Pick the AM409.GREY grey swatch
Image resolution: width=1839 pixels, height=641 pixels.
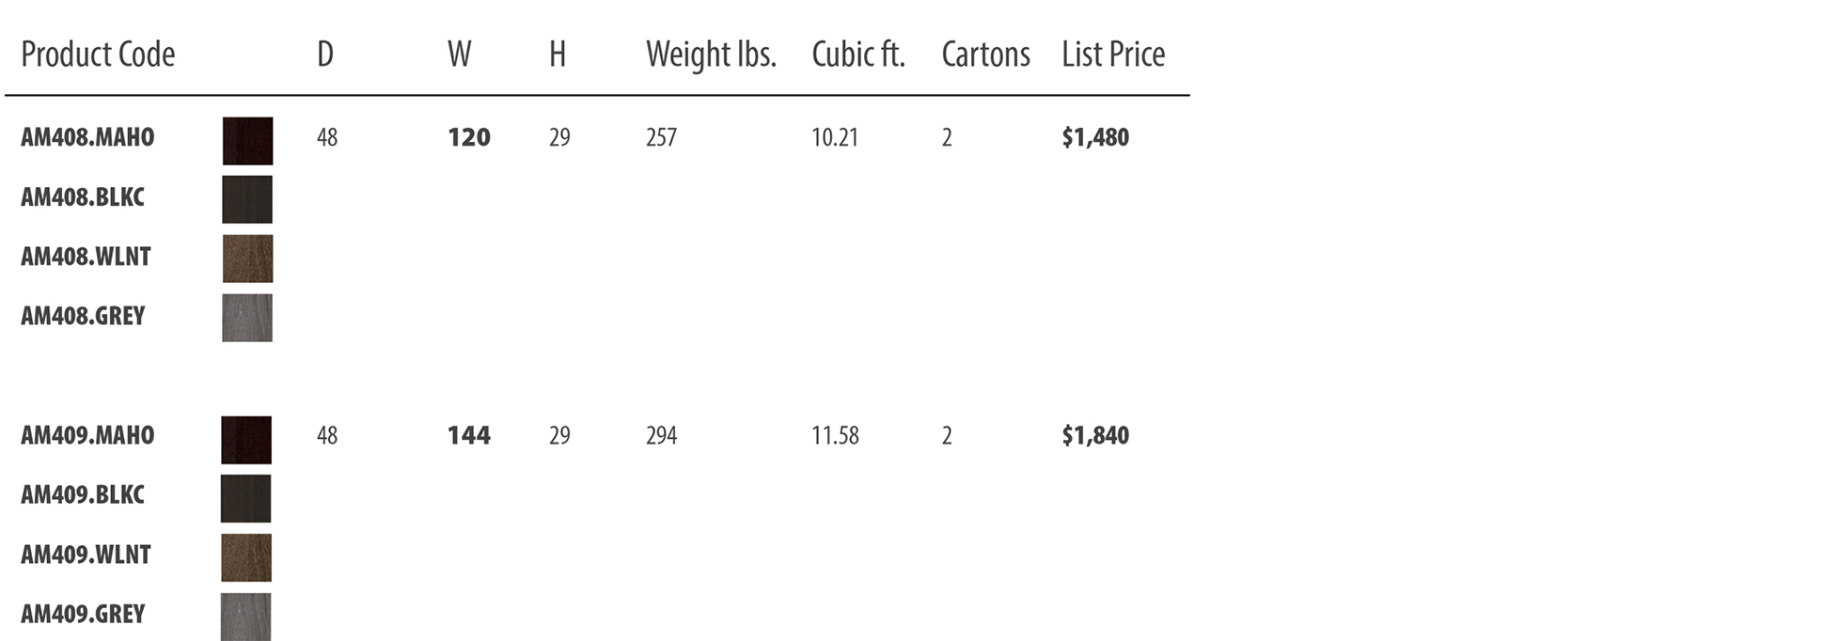click(246, 617)
